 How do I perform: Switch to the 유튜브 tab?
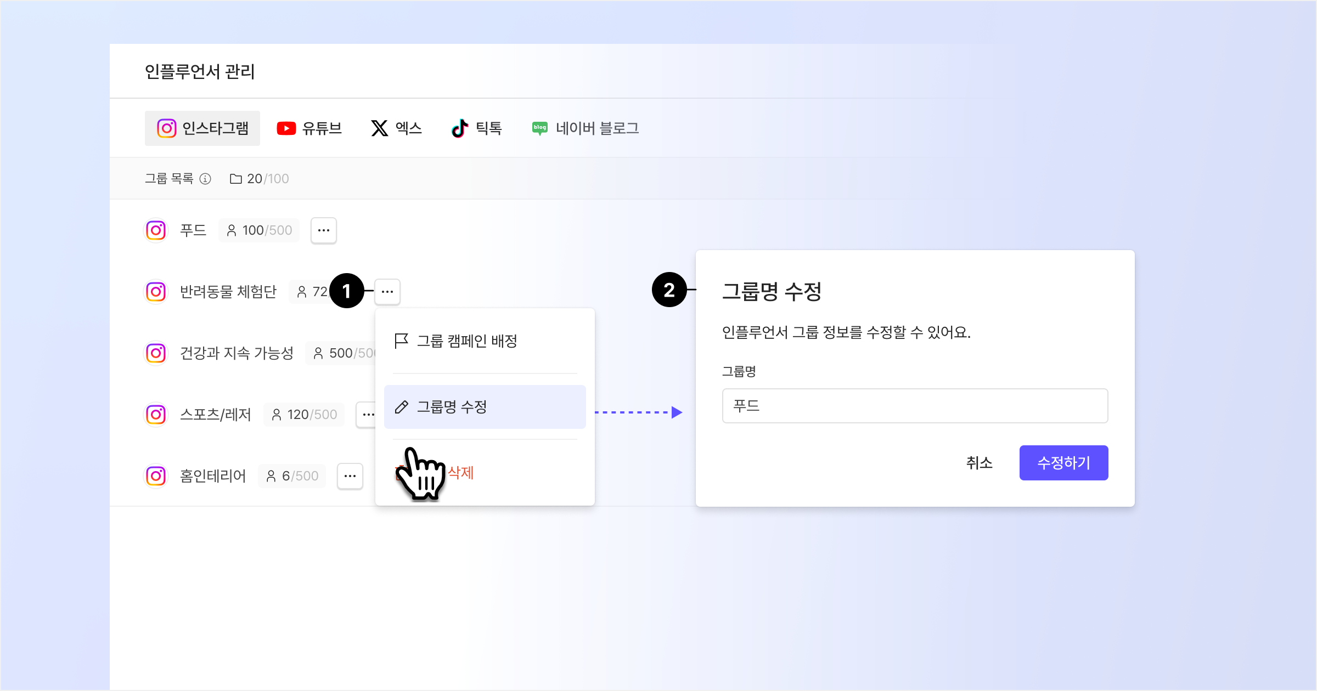coord(309,128)
